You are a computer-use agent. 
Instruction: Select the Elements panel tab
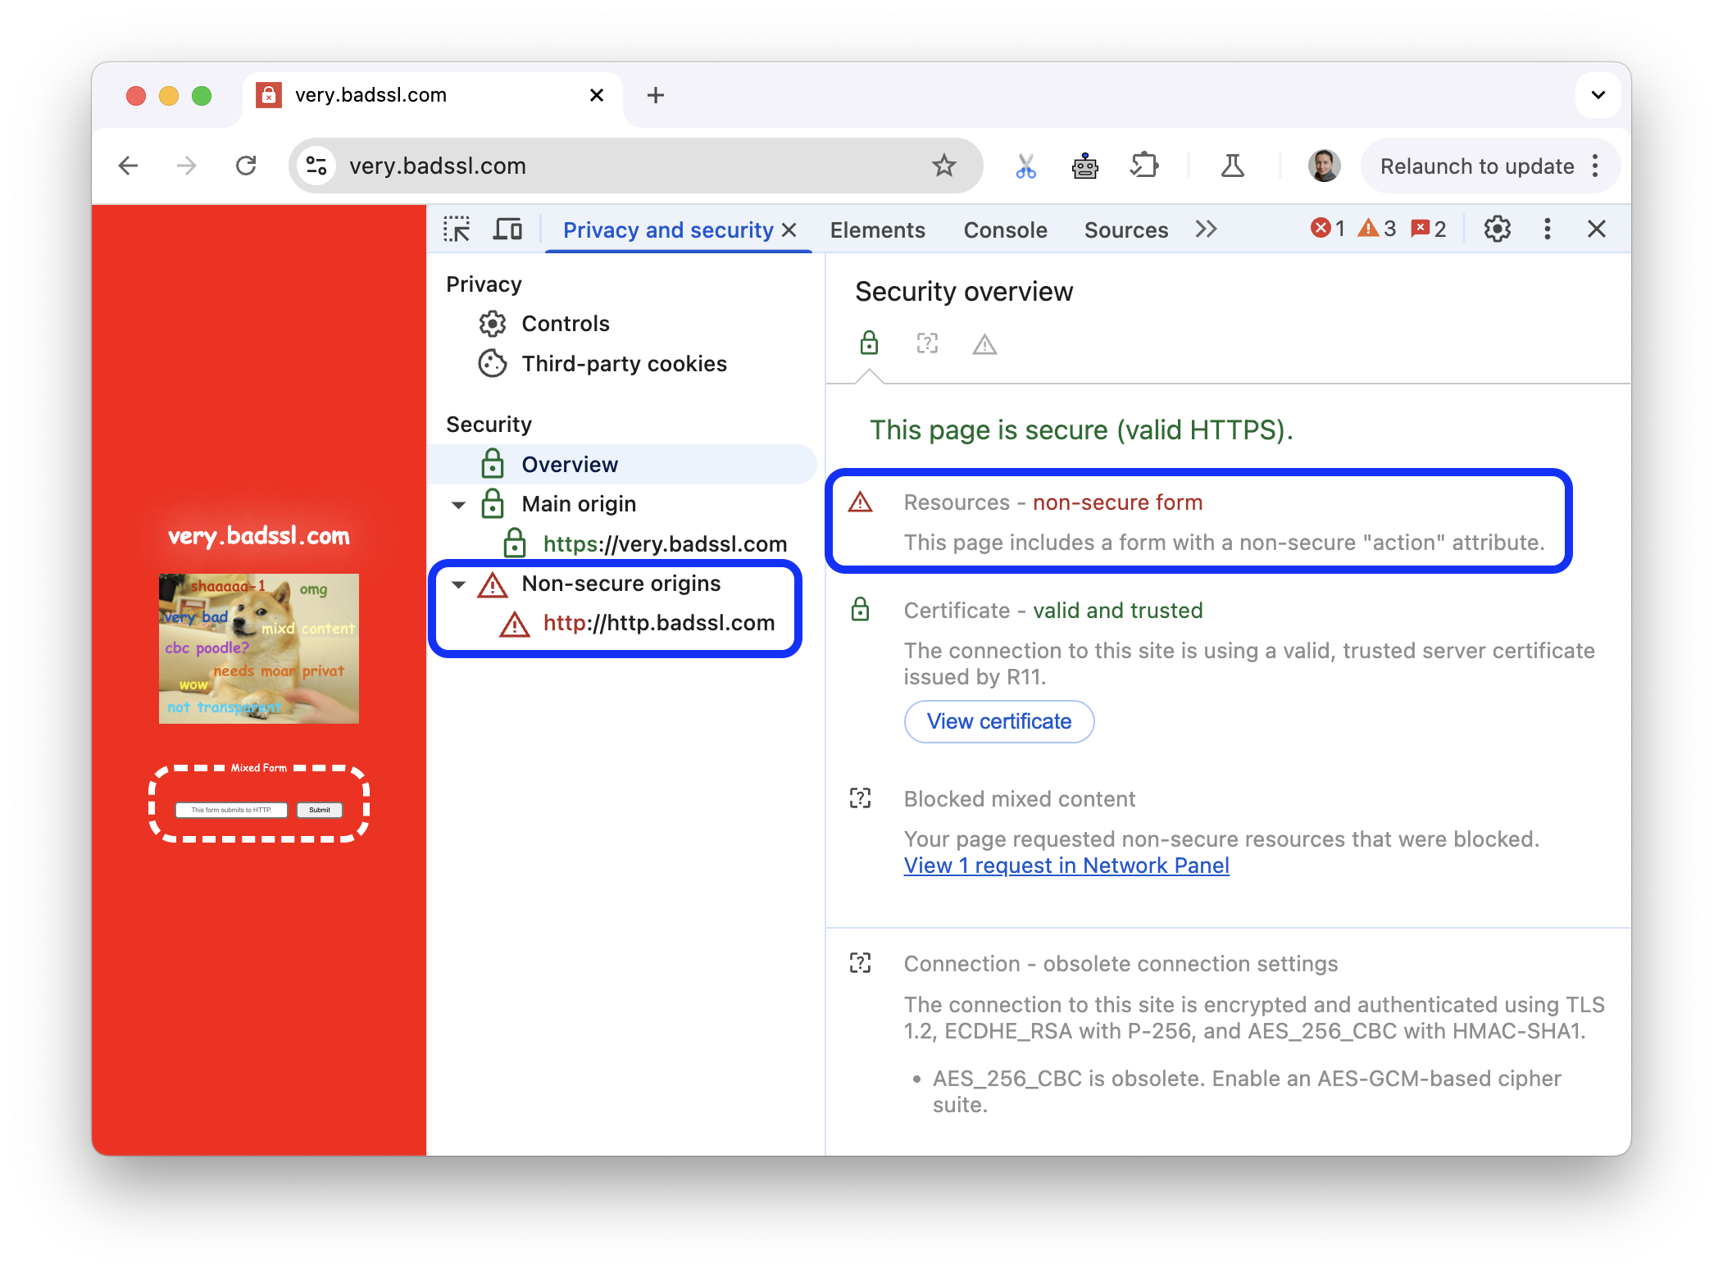click(x=875, y=229)
